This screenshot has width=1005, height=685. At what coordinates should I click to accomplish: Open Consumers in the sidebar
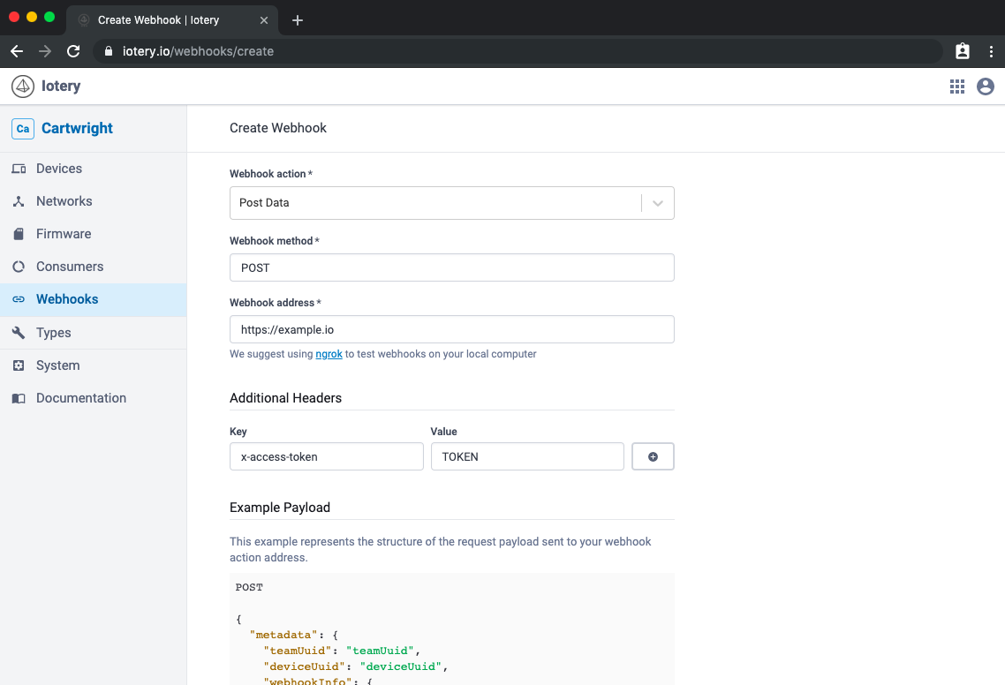point(94,267)
